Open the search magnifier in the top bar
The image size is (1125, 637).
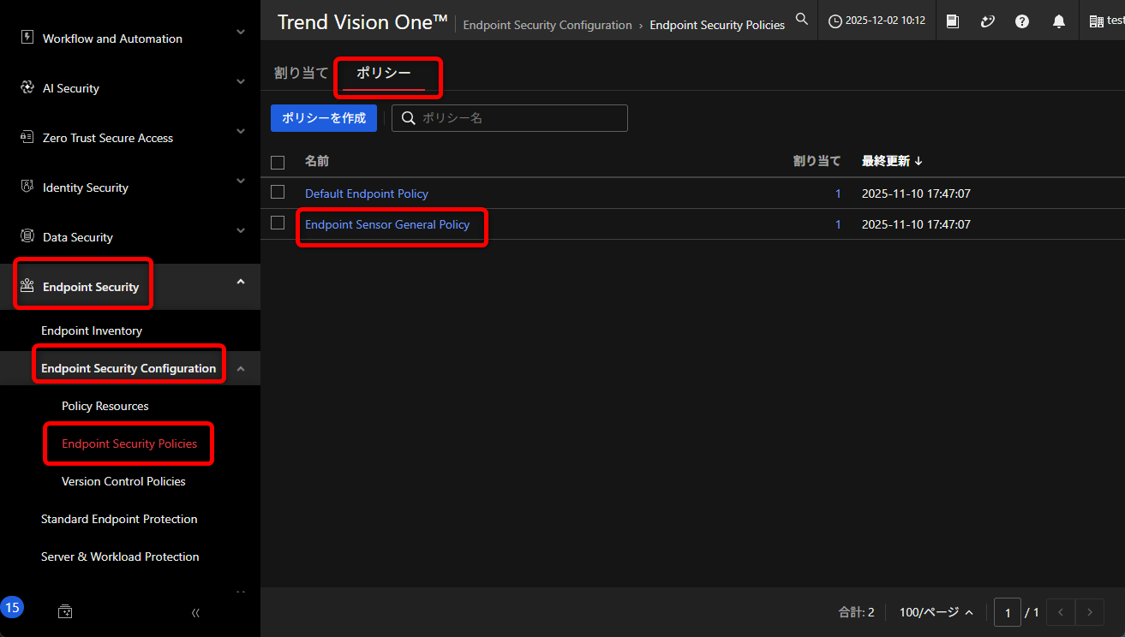pyautogui.click(x=802, y=19)
